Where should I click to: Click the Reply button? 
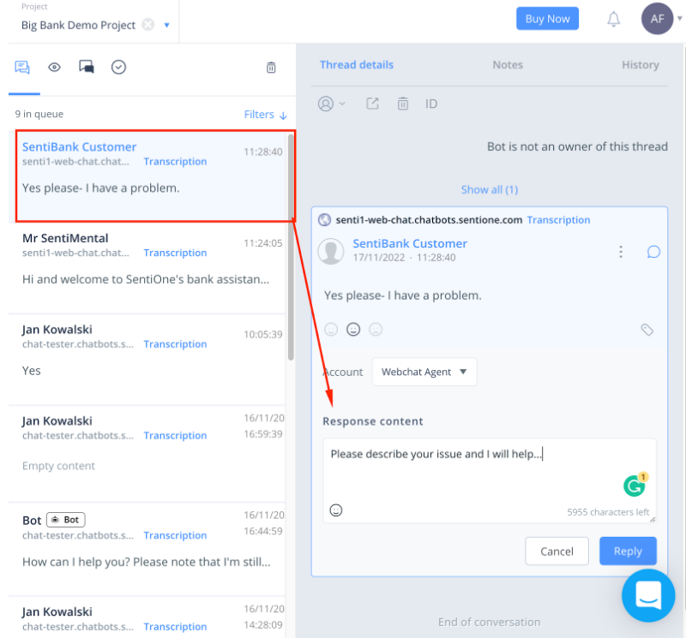(x=628, y=551)
